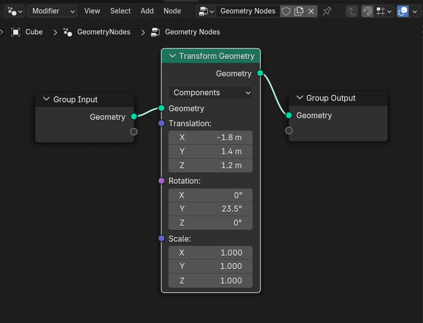The width and height of the screenshot is (423, 323).
Task: Adjust Translation Y value 1.4 m
Action: coord(211,151)
